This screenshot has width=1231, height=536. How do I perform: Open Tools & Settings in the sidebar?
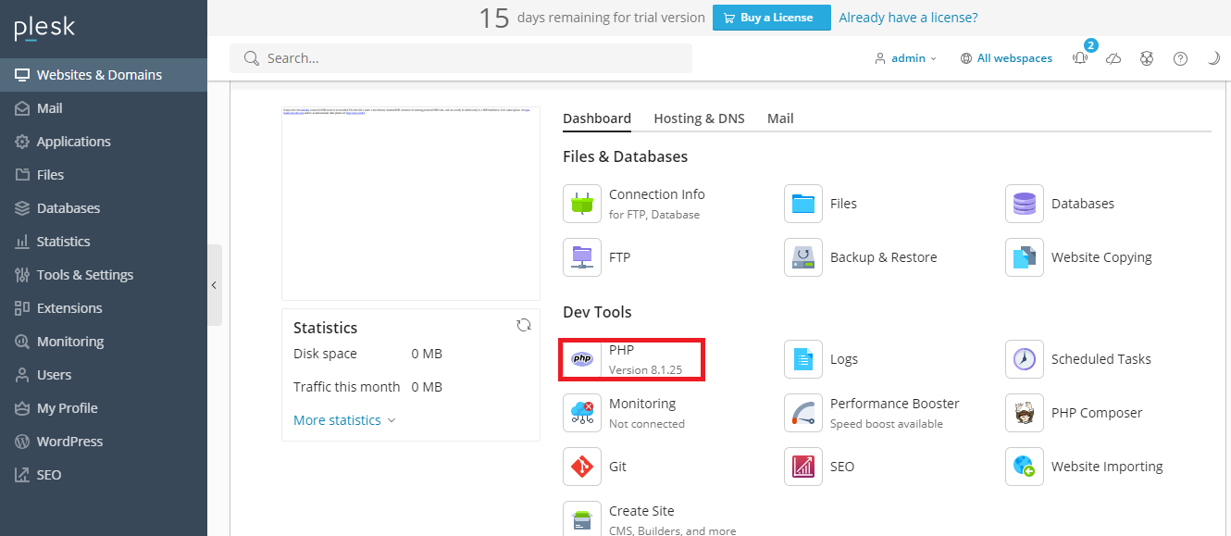104,275
